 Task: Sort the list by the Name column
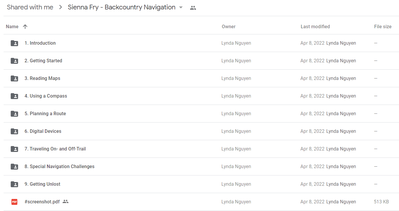[x=12, y=26]
